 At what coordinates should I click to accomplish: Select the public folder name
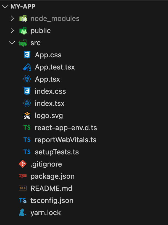(x=41, y=31)
